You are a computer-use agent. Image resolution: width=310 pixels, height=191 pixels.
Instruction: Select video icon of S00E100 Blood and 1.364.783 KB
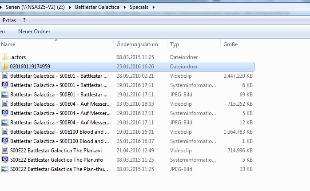click(5, 131)
